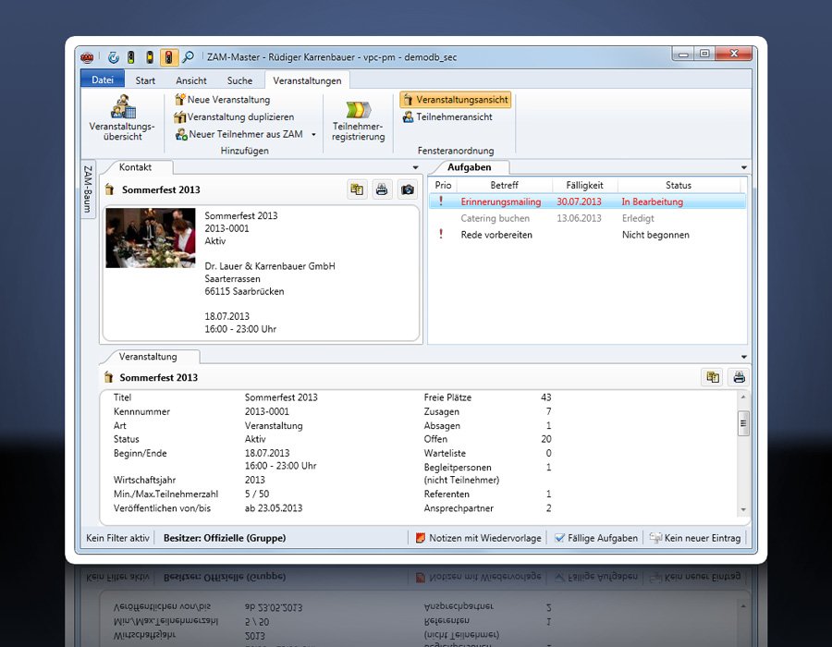Toggle Fällige Aufgaben in status bar
This screenshot has width=832, height=647.
click(x=596, y=538)
